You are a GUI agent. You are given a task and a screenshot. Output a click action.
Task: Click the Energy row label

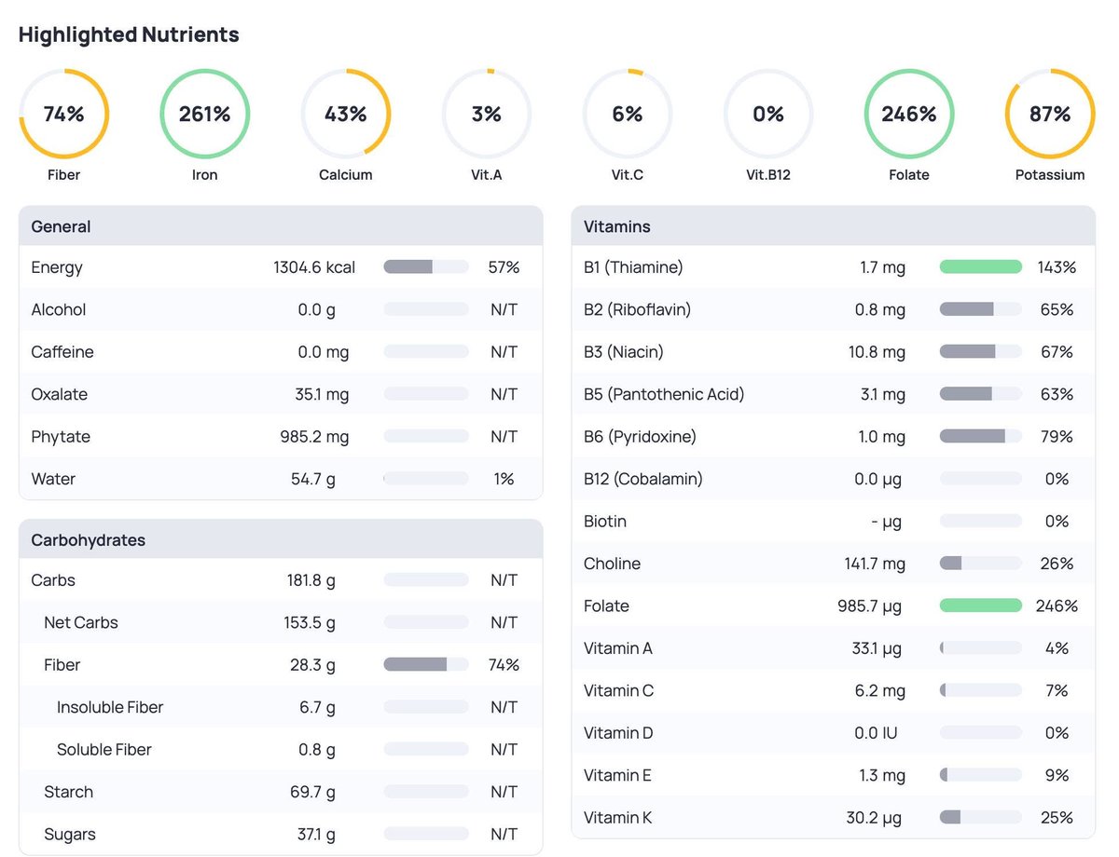point(57,267)
